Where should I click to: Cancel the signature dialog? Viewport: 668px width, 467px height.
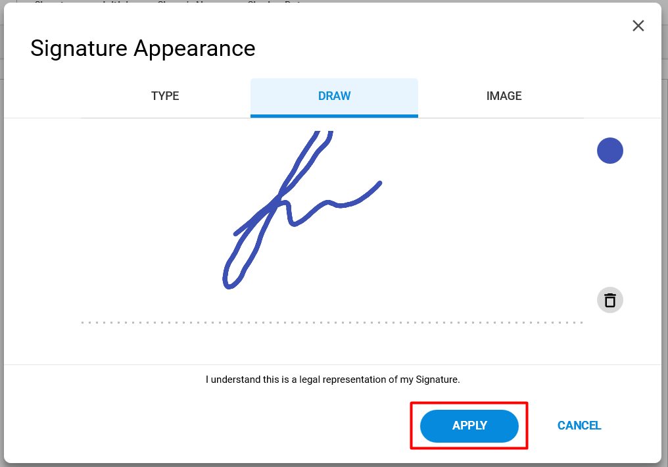point(579,426)
